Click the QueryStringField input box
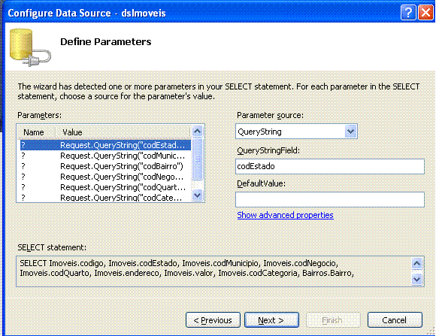436x336 pixels. pos(330,166)
